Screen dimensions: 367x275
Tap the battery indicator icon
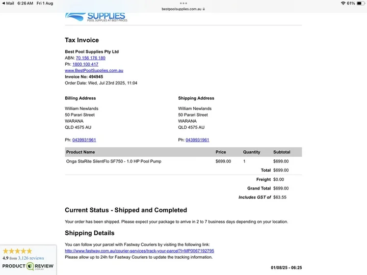(x=361, y=3)
